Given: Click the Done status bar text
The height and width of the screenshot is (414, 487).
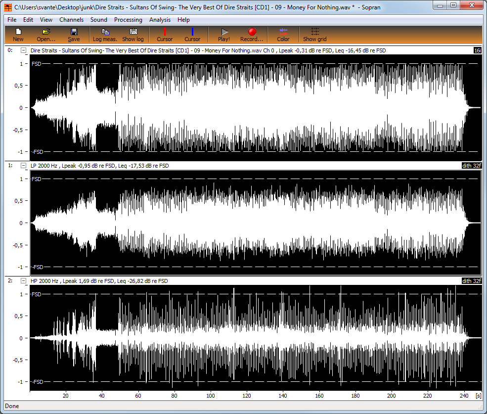Looking at the screenshot, I should point(12,406).
